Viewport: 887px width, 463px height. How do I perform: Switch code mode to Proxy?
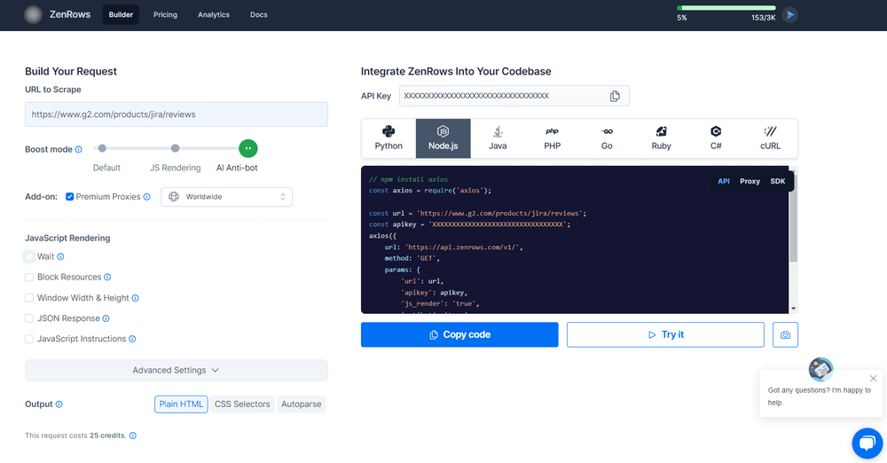750,181
